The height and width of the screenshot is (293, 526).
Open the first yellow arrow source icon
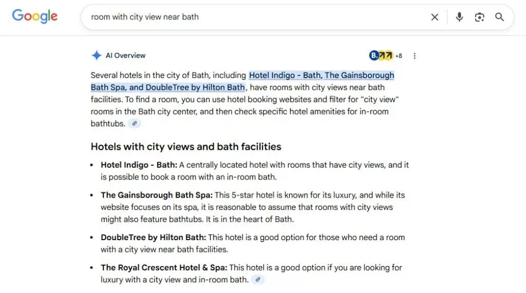[x=382, y=55]
